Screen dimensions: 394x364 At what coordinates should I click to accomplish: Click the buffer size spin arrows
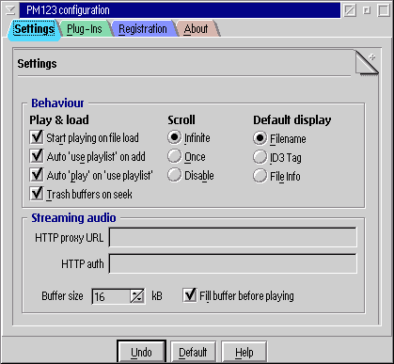point(137,296)
